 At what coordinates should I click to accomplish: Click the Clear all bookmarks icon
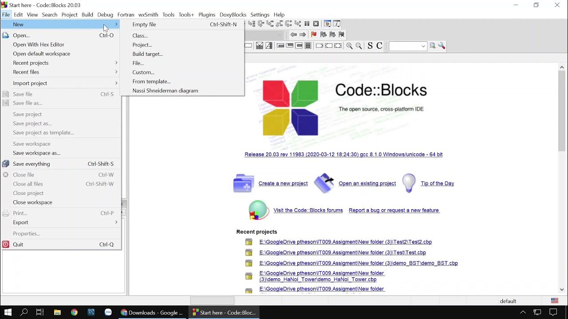341,34
